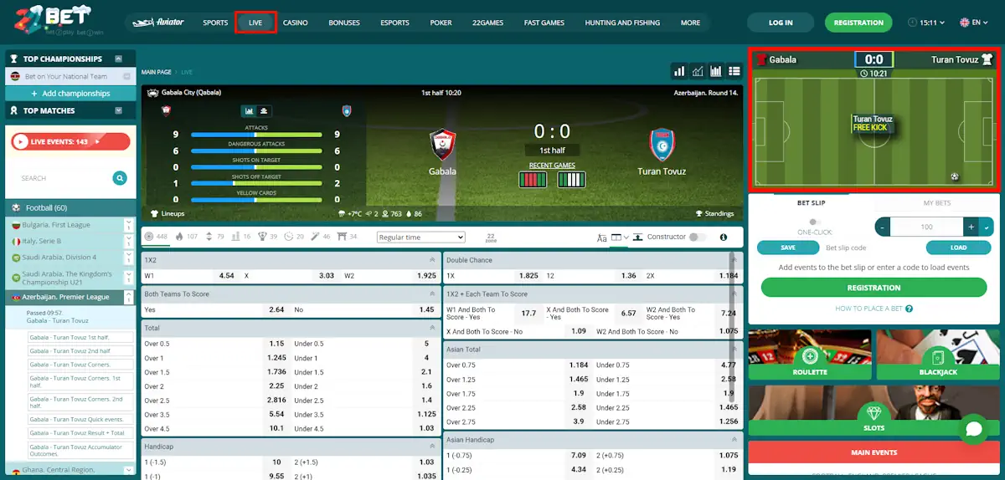Click the popular markets flame icon 107

[x=179, y=237]
